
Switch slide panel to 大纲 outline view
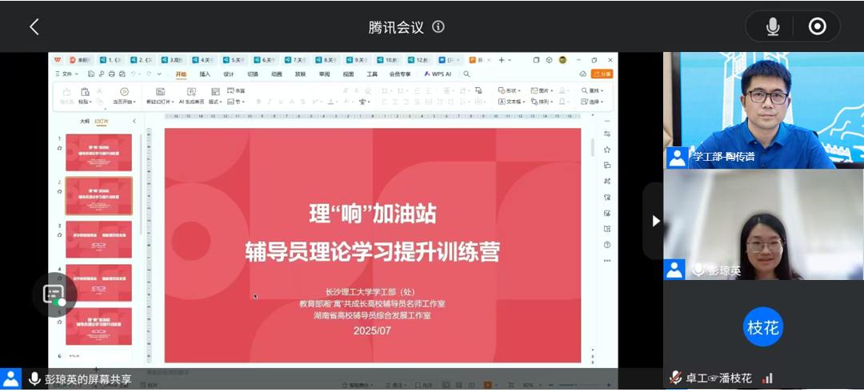(84, 121)
